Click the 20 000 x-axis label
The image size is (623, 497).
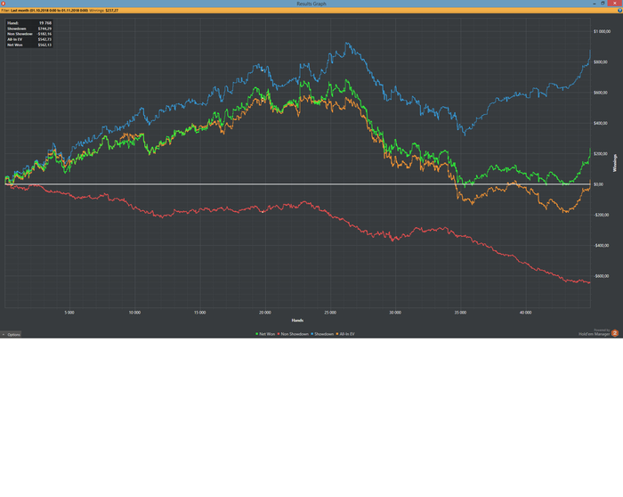coord(265,313)
